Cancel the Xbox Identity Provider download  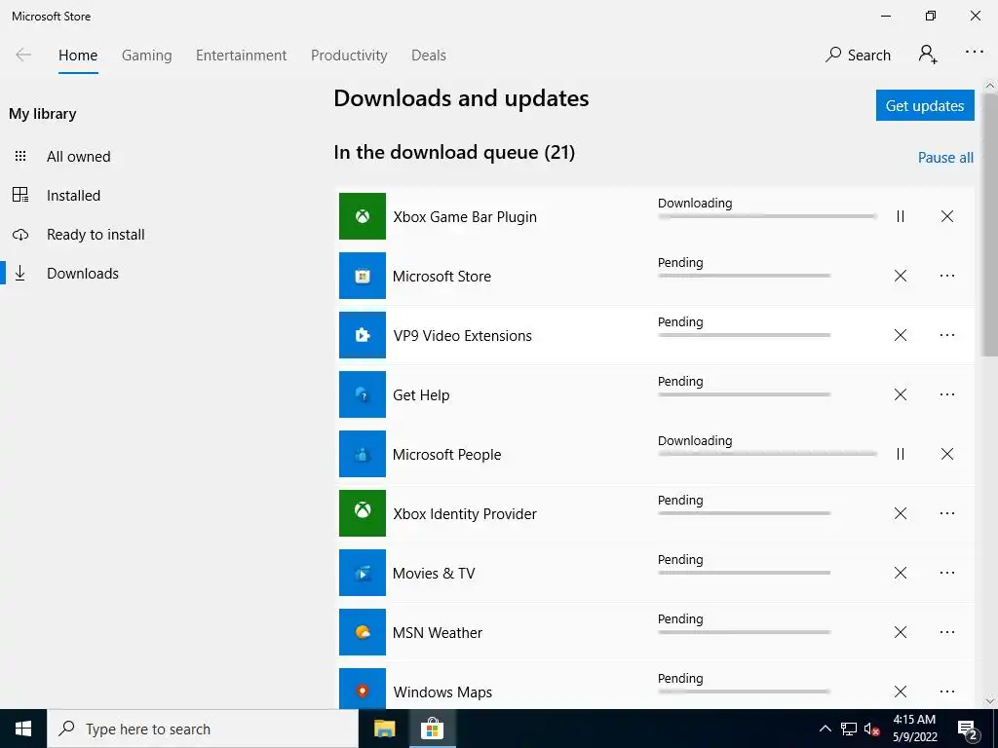pyautogui.click(x=900, y=513)
